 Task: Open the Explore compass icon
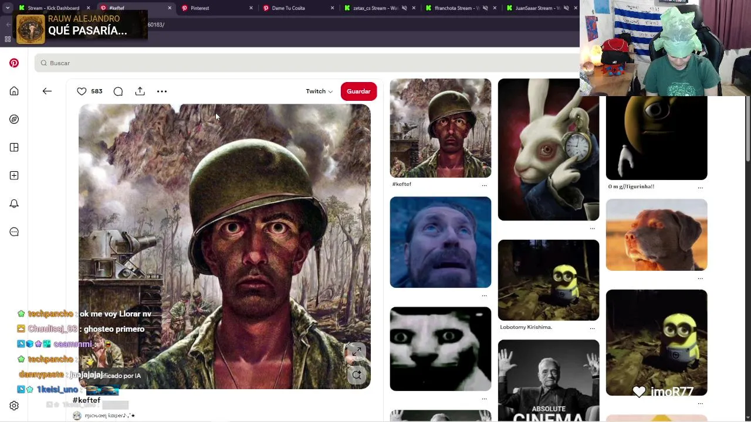14,119
